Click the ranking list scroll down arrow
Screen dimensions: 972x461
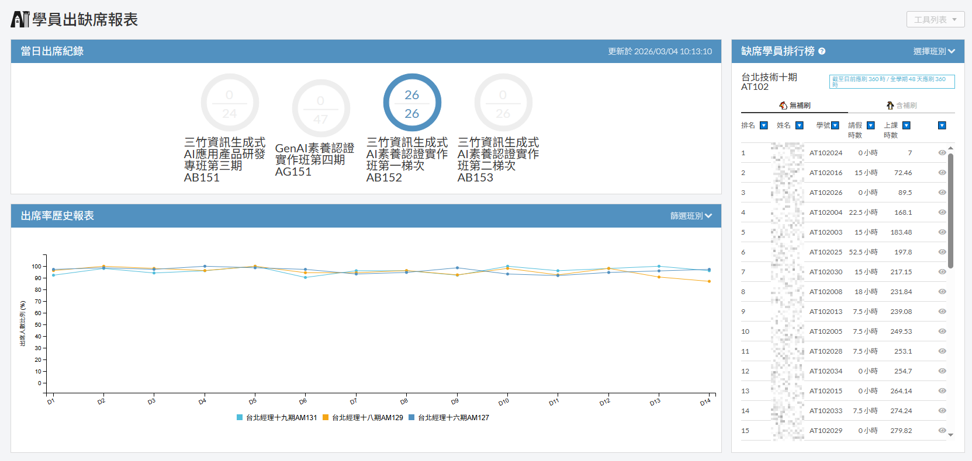pyautogui.click(x=950, y=435)
